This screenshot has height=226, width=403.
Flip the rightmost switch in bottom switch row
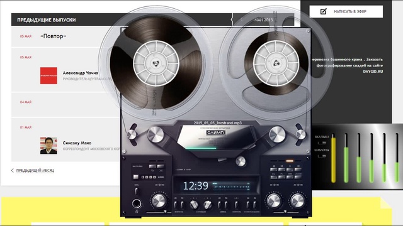[254, 205]
